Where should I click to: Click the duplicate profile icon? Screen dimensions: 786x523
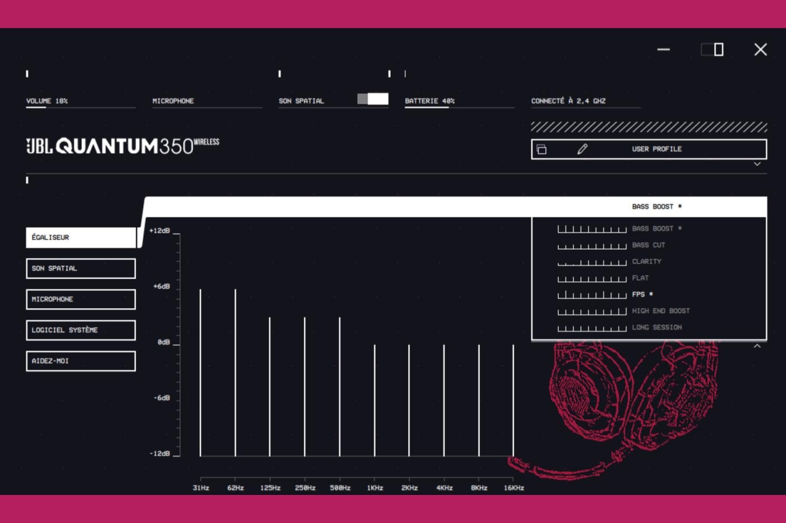tap(541, 149)
